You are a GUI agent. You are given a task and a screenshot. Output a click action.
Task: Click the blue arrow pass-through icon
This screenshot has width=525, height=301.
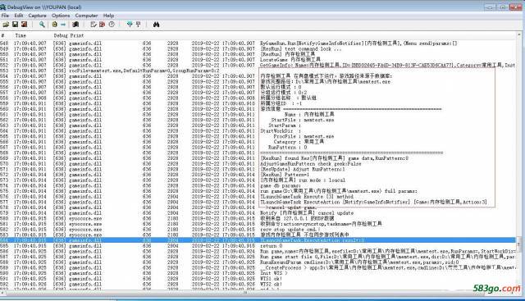point(63,25)
